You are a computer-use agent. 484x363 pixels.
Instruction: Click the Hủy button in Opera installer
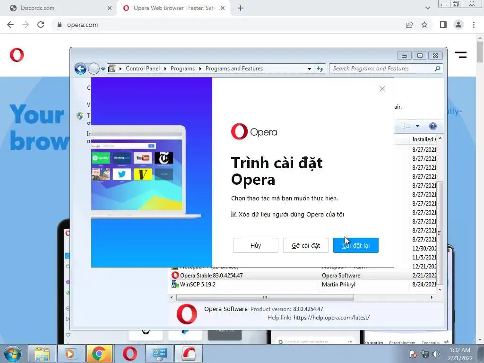(256, 245)
